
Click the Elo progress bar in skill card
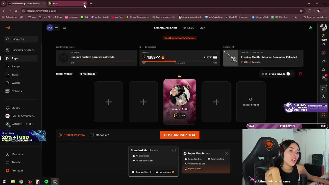[x=180, y=61]
